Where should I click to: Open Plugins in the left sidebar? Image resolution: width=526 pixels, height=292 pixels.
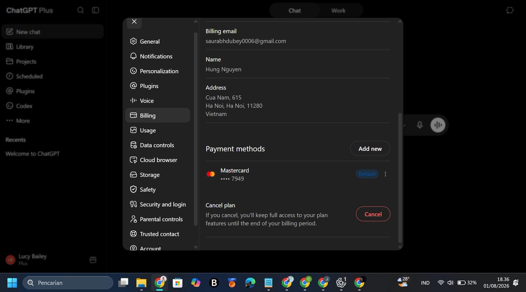point(53,91)
